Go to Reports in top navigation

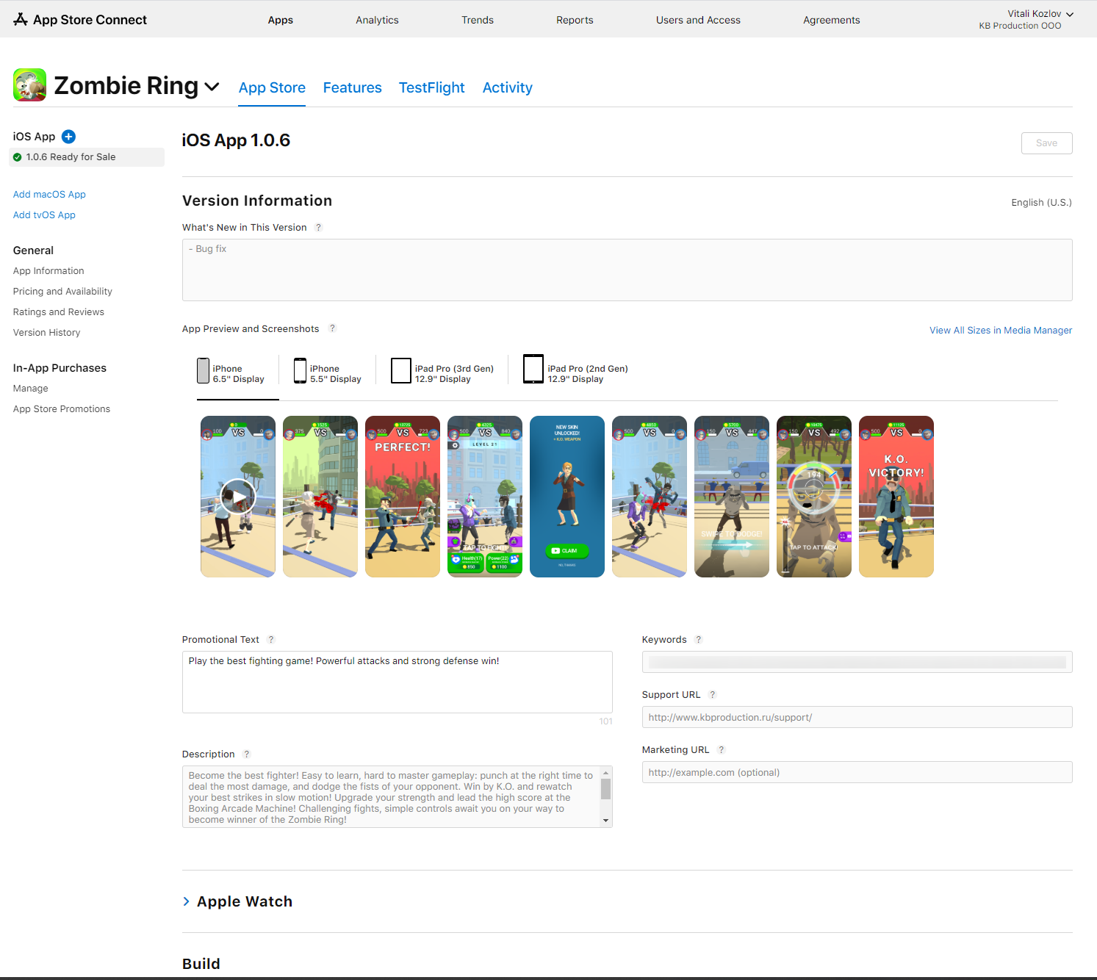pyautogui.click(x=575, y=20)
